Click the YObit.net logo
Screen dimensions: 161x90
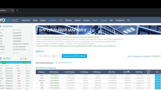tap(9, 20)
